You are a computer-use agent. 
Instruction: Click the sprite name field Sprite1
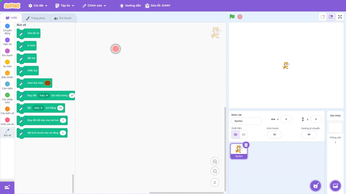[x=247, y=121]
